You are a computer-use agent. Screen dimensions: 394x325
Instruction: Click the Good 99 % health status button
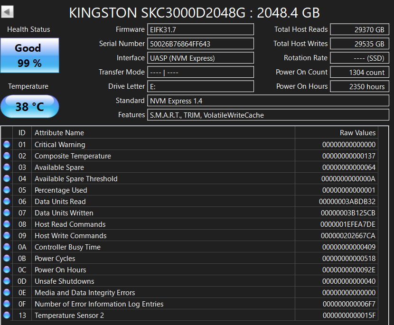click(29, 56)
